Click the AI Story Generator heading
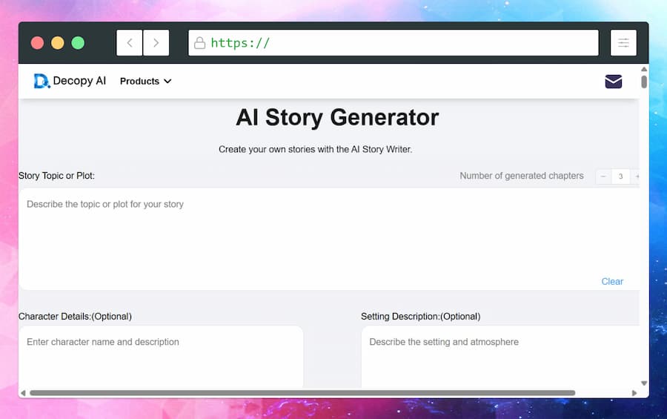Viewport: 667px width, 419px height. (337, 117)
